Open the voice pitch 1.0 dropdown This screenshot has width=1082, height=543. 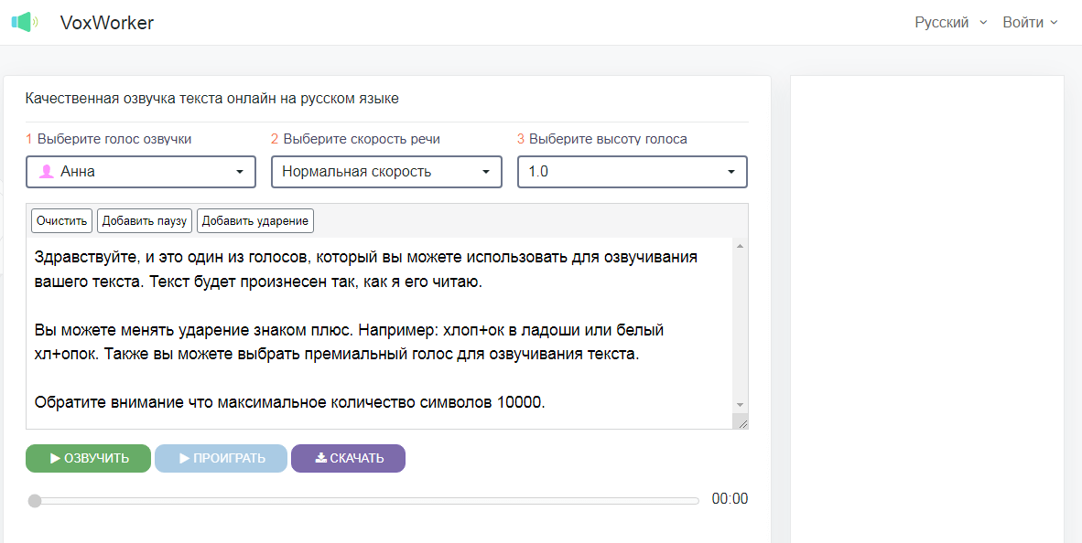click(x=633, y=172)
